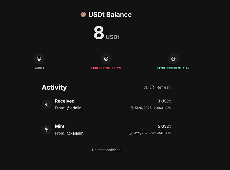Viewport: 230px width, 170px height.
Task: Click the 3 USDt received amount
Action: click(164, 101)
